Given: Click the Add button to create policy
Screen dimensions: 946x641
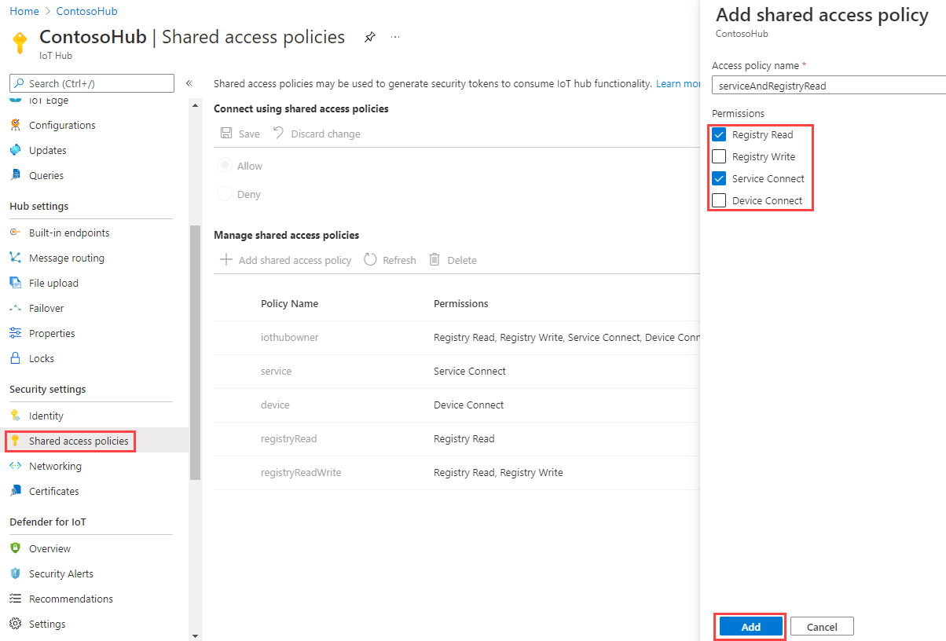Looking at the screenshot, I should tap(750, 627).
